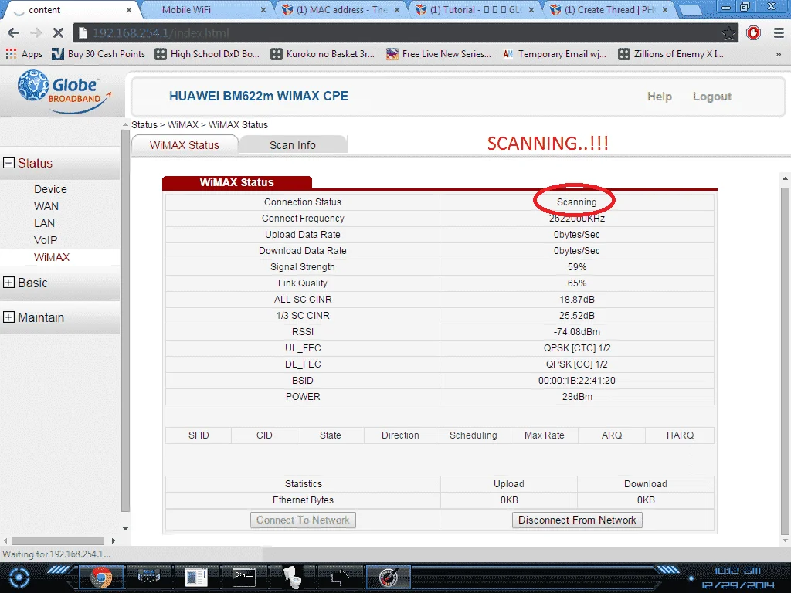Switch to the MAC address browser tab
The image size is (791, 593).
[x=341, y=9]
